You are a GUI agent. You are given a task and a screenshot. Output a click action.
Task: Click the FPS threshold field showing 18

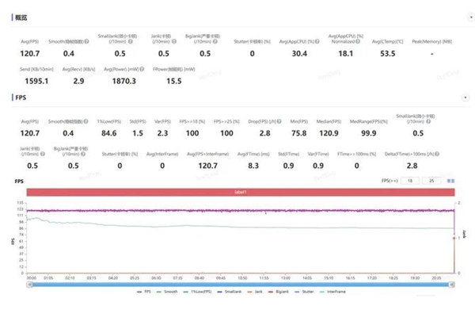tap(409, 181)
